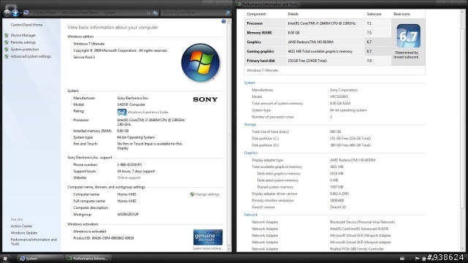Click the computer icon at address bar start
Screen dimensions: 468x263
click(x=26, y=13)
